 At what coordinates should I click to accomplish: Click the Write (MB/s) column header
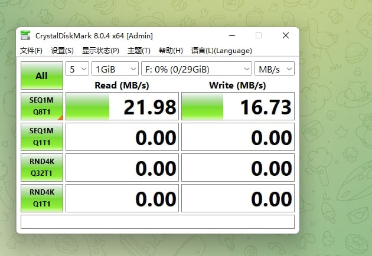237,86
